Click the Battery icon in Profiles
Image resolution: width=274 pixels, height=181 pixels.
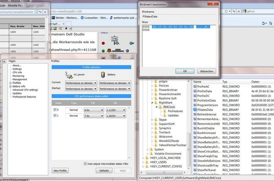(103, 75)
